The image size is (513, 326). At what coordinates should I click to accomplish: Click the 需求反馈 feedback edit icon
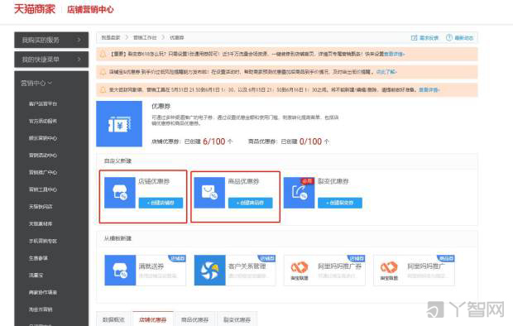(x=414, y=37)
